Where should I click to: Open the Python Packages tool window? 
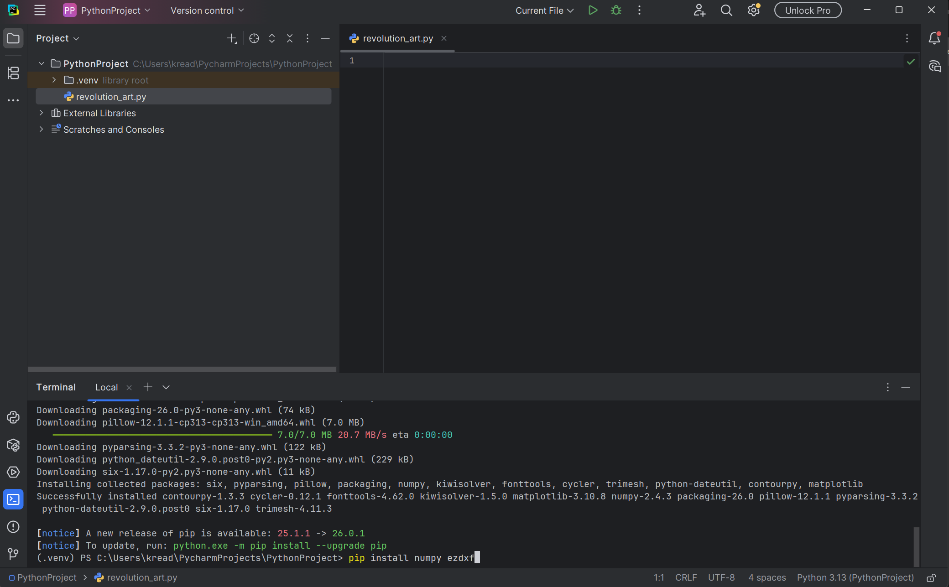(x=13, y=446)
